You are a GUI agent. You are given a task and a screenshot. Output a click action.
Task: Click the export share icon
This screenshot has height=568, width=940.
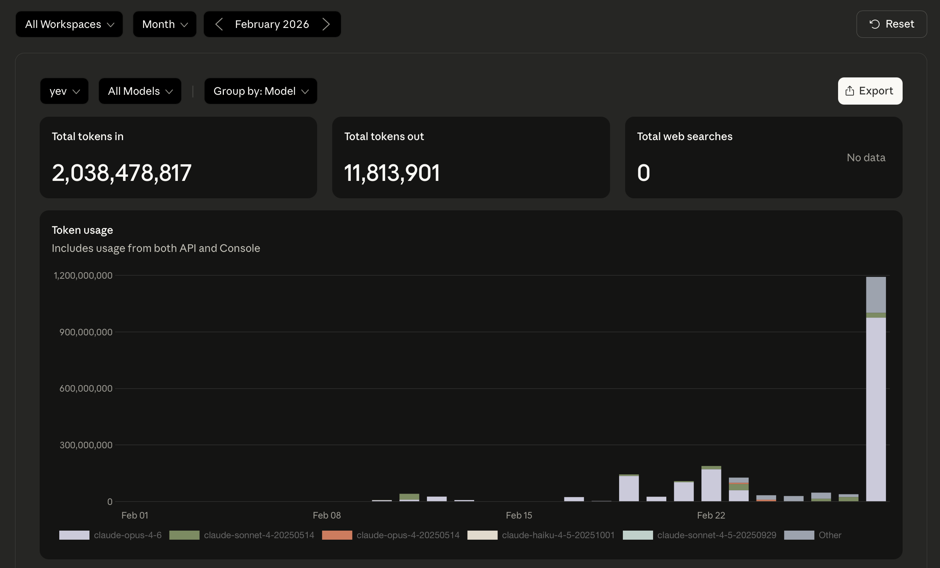click(x=849, y=91)
